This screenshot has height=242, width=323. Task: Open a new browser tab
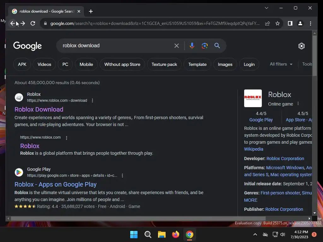click(91, 11)
